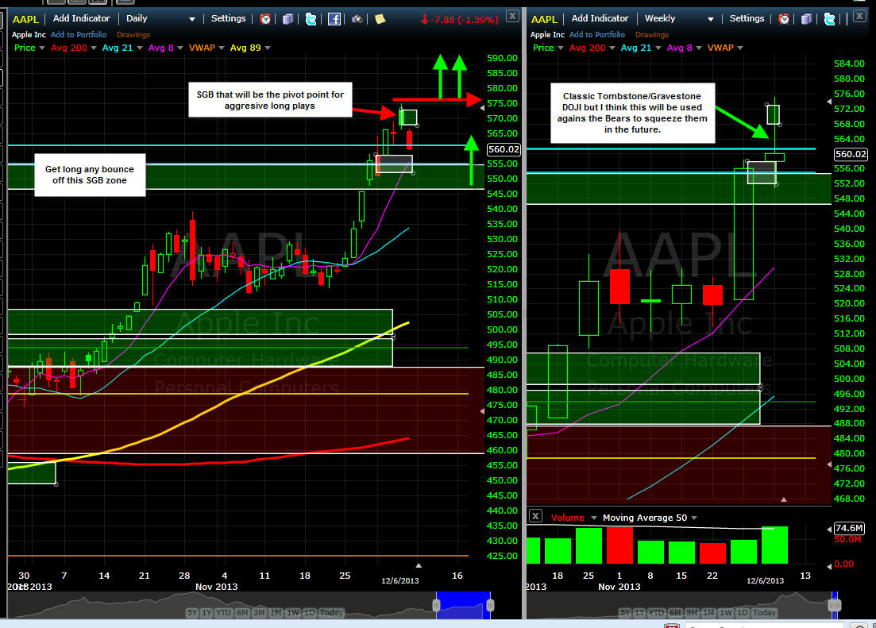The width and height of the screenshot is (876, 628).
Task: Click 'Classic Tombstone/Gravestone DOJI' annotation note
Action: pyautogui.click(x=632, y=113)
